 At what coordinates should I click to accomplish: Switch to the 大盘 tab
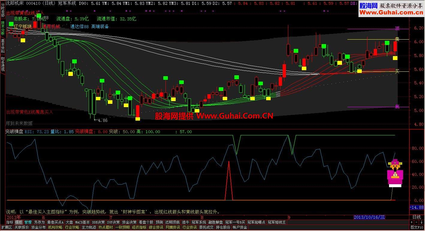click(x=69, y=222)
